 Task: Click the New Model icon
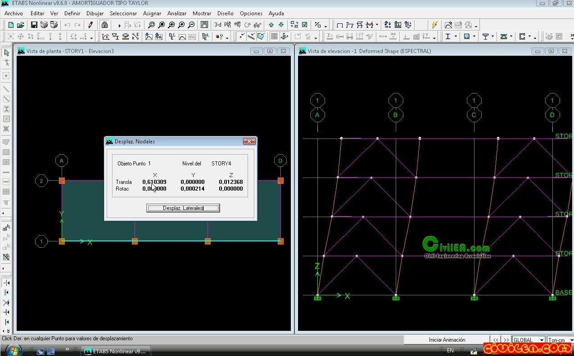pyautogui.click(x=11, y=25)
